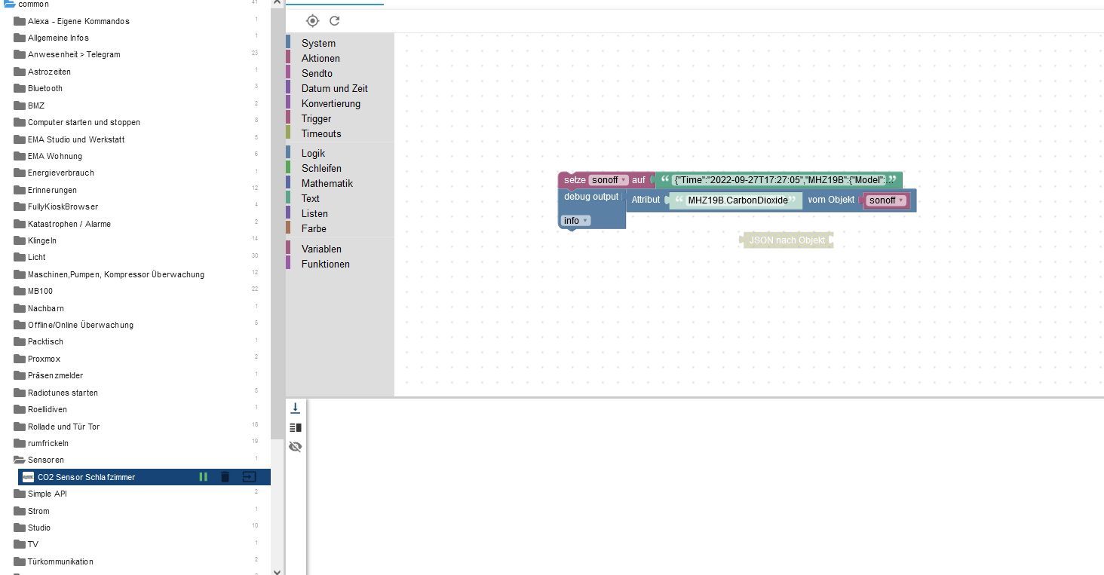Click the MHZ19B.CarbonDioxide attribute text field
1104x575 pixels.
pos(738,200)
